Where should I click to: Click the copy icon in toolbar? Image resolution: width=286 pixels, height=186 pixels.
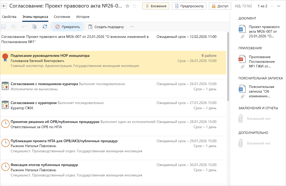(x=35, y=27)
